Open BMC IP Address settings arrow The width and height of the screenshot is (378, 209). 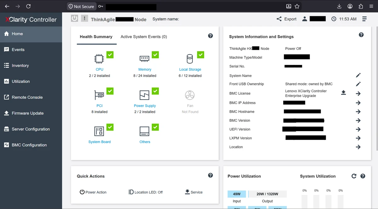[358, 103]
